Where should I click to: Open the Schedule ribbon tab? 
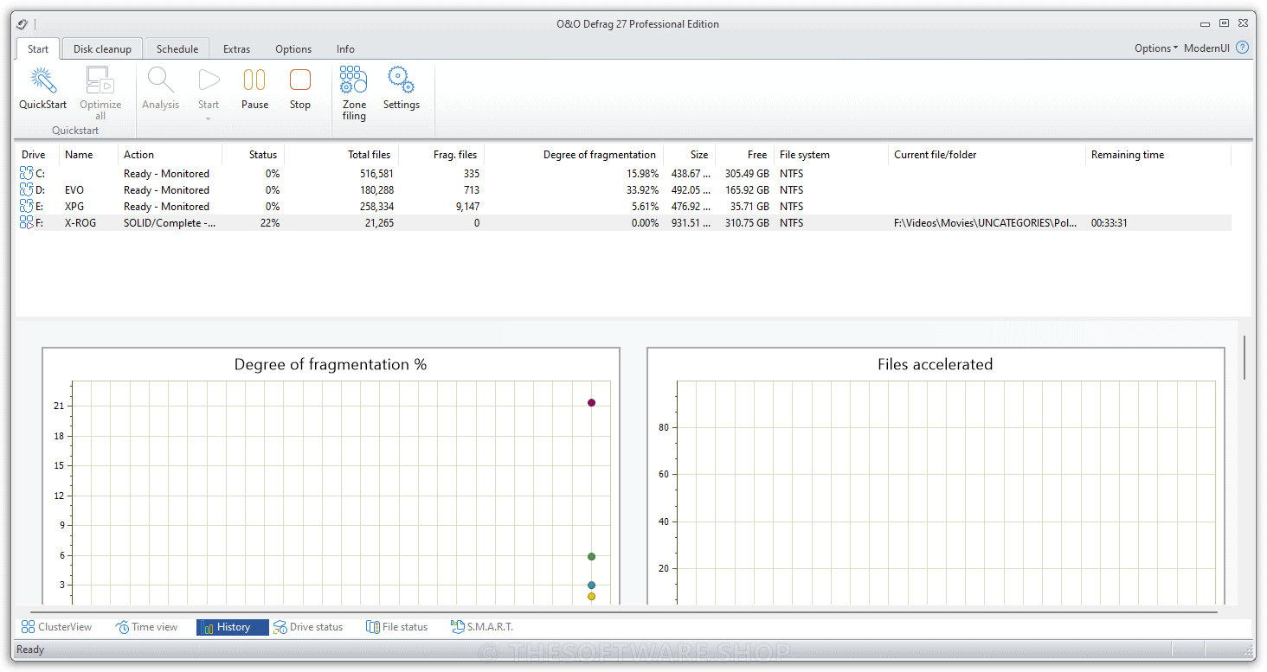click(177, 49)
